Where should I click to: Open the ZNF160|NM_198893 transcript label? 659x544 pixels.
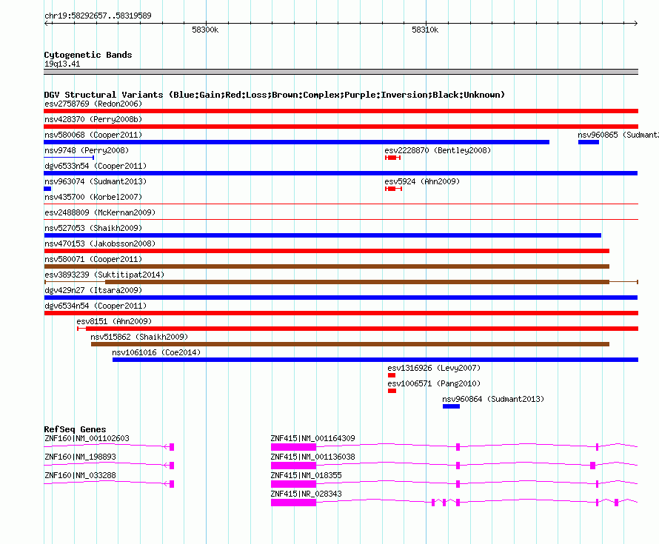(x=80, y=457)
